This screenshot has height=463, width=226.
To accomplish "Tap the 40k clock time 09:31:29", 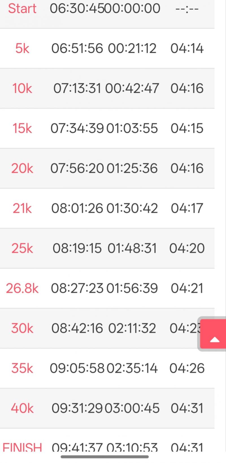I will (77, 408).
